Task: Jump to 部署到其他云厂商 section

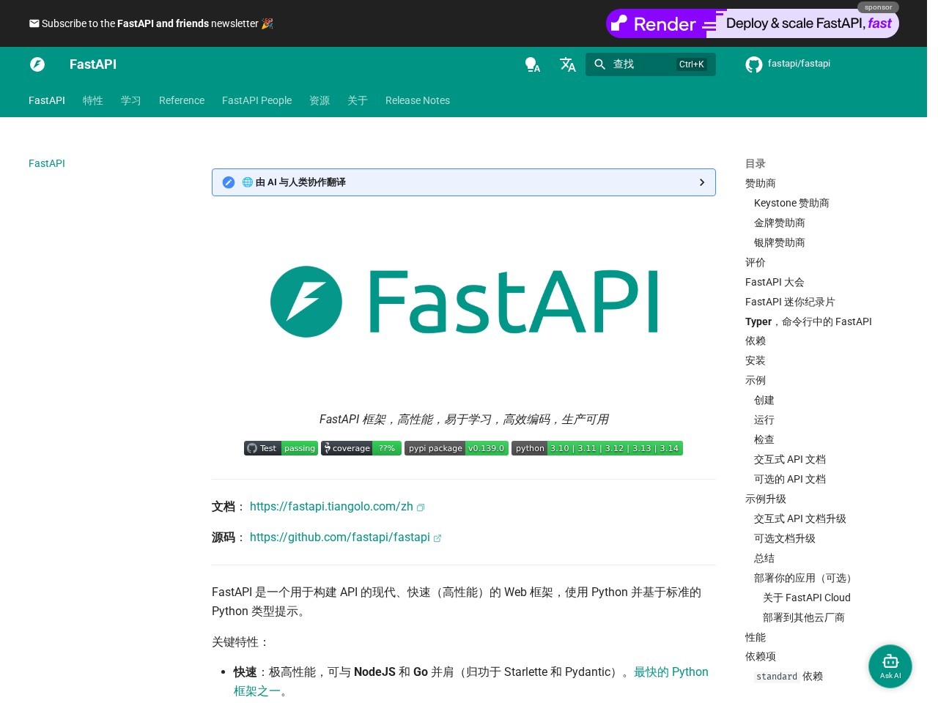Action: click(x=804, y=617)
